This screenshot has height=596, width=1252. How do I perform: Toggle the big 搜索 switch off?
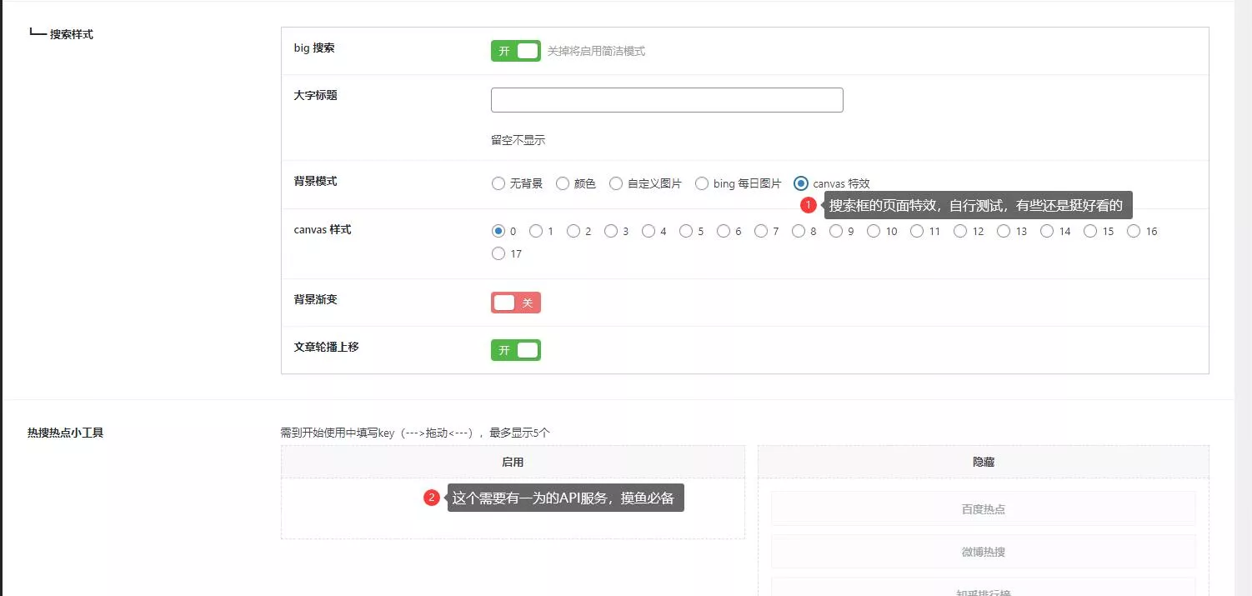tap(515, 51)
